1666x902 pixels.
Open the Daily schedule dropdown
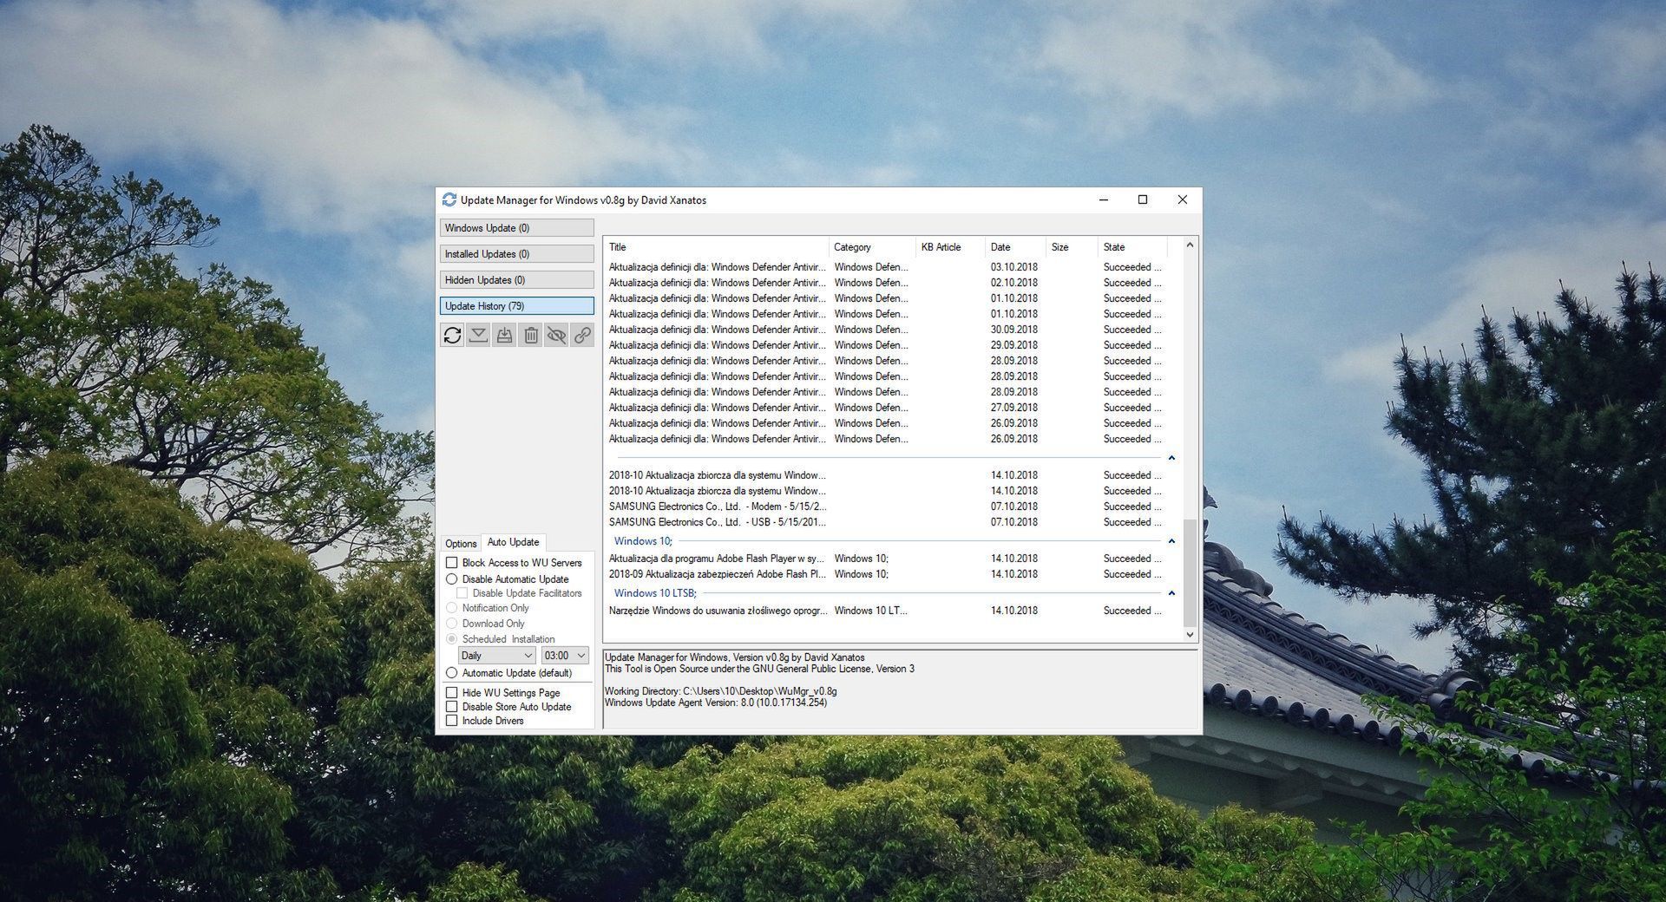point(496,655)
